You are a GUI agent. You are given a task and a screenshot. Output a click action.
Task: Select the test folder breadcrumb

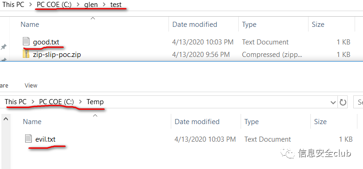pos(116,4)
